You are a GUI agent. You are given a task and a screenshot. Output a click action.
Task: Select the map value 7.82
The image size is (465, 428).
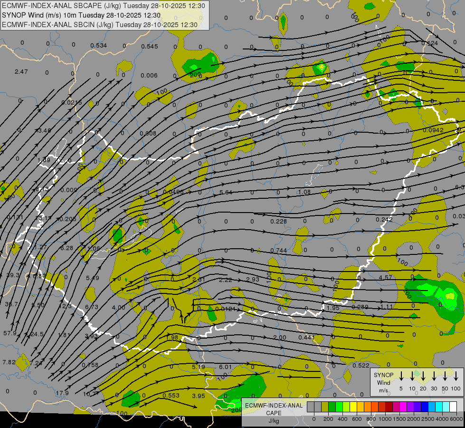click(9, 362)
